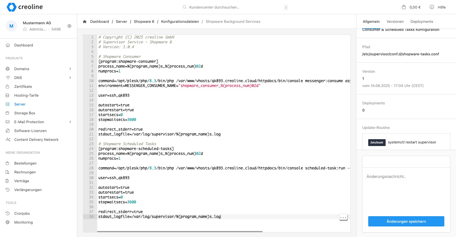Image resolution: width=456 pixels, height=237 pixels.
Task: Click the Hosting-Tarife database icon
Action: [x=8, y=95]
